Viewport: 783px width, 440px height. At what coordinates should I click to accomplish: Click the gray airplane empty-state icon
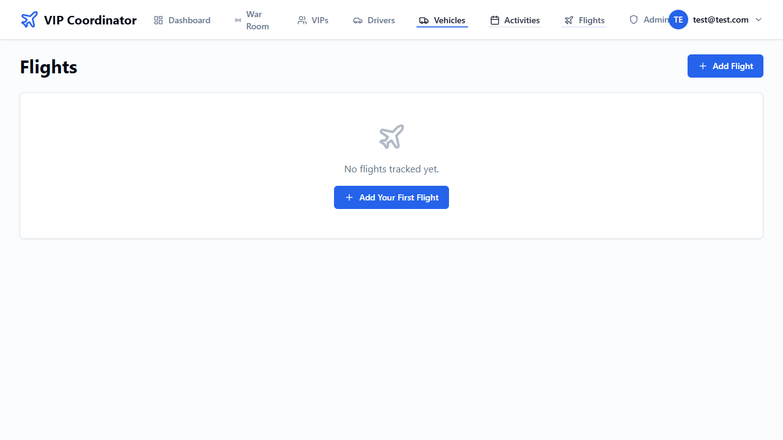(x=391, y=136)
